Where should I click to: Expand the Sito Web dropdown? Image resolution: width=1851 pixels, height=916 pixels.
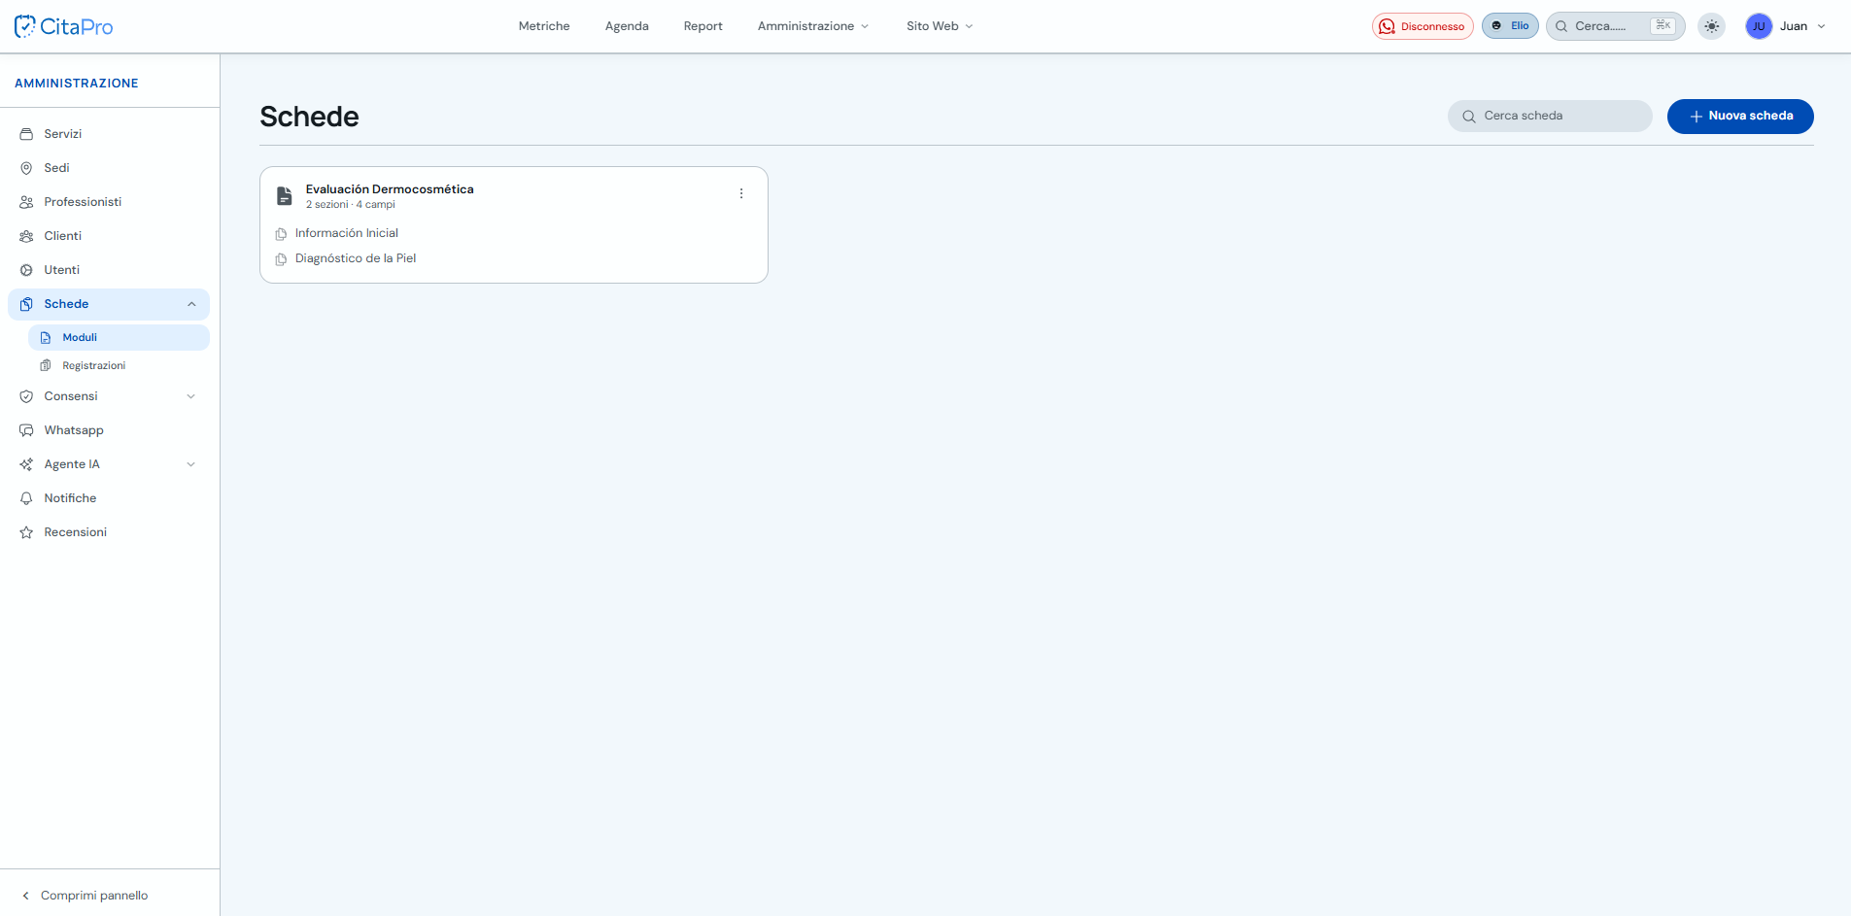940,26
